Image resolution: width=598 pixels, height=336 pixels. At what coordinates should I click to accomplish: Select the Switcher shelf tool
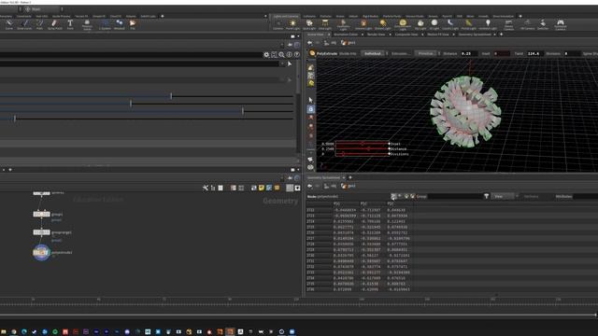pos(543,25)
